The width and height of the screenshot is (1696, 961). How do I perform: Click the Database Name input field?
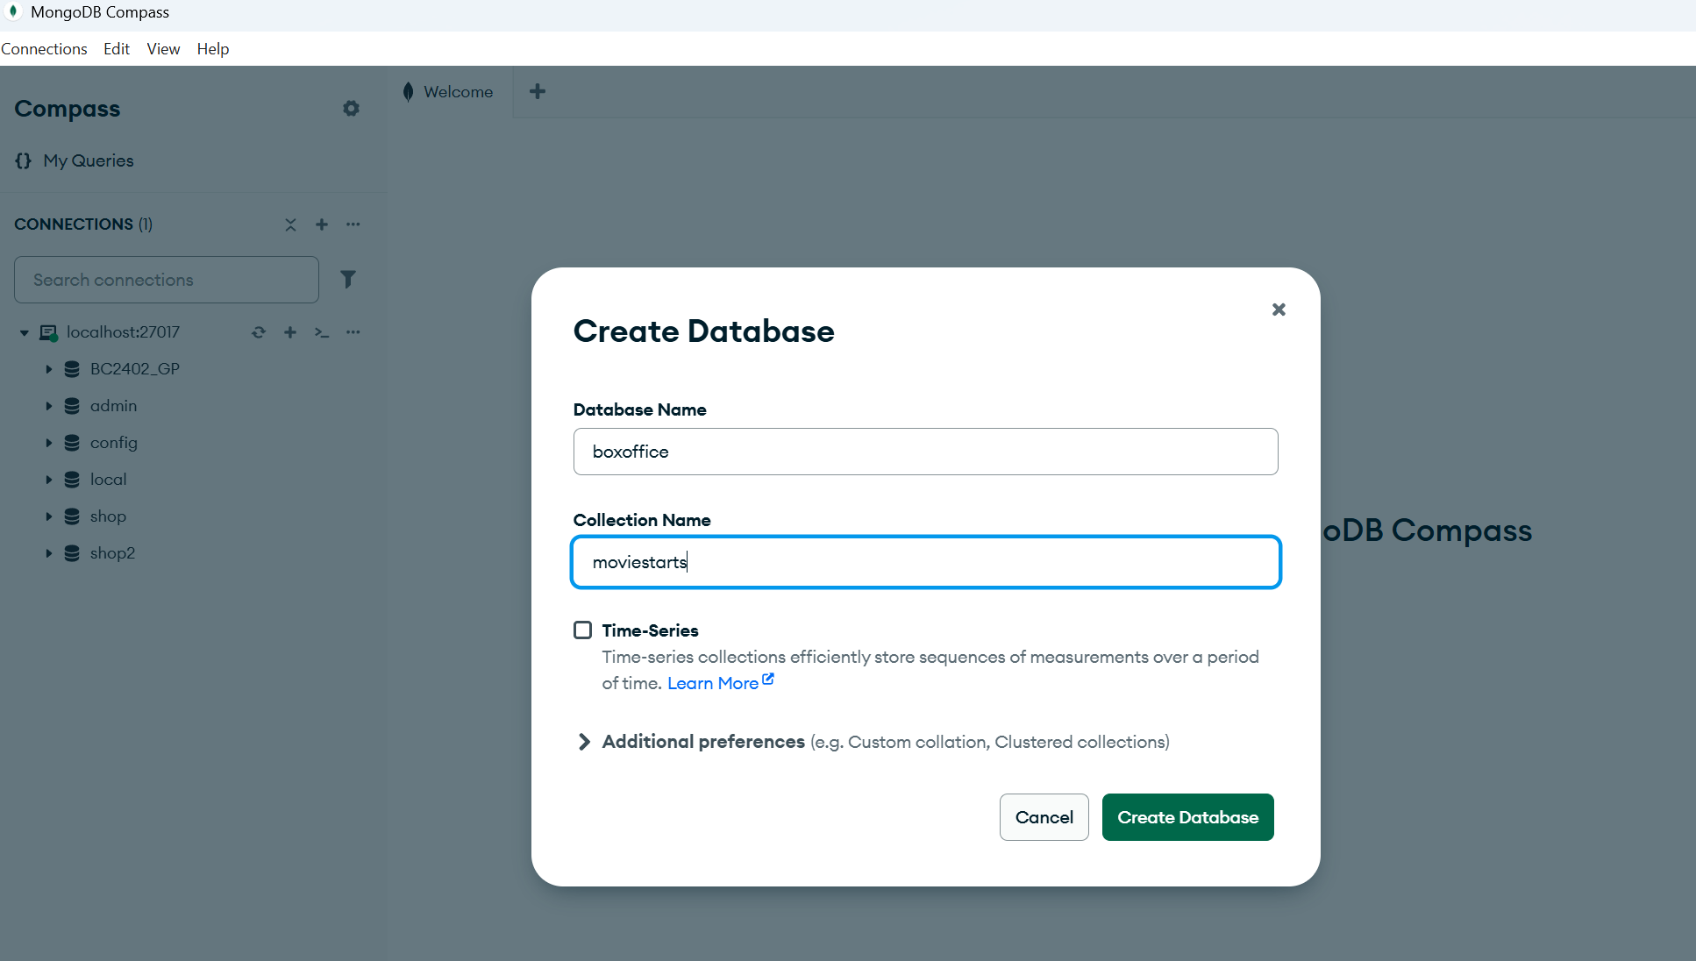click(925, 452)
